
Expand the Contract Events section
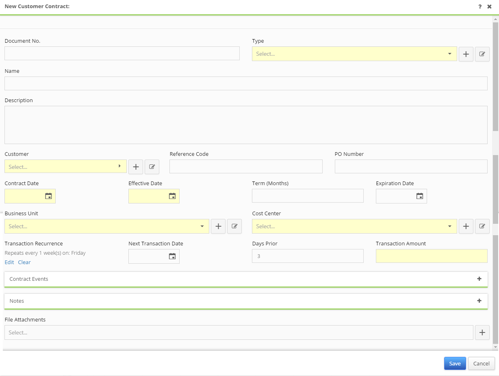pyautogui.click(x=479, y=279)
